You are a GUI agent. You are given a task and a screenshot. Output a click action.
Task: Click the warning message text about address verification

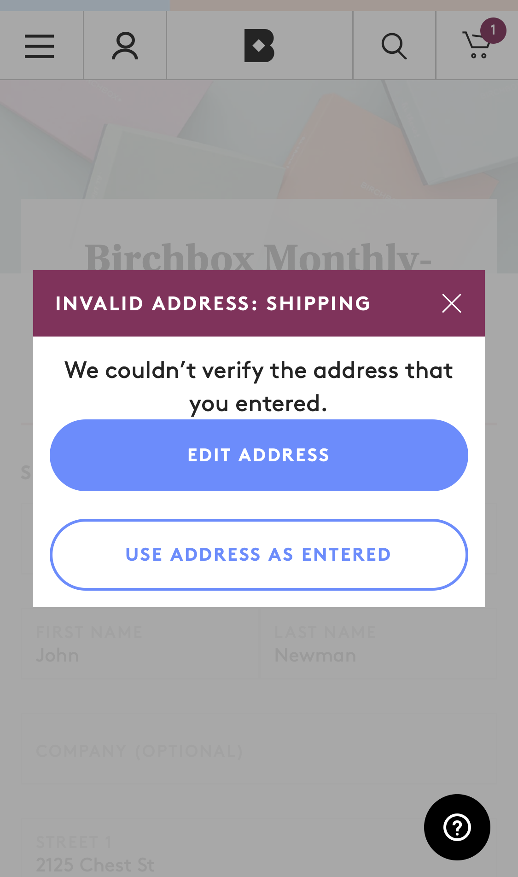[x=259, y=387]
